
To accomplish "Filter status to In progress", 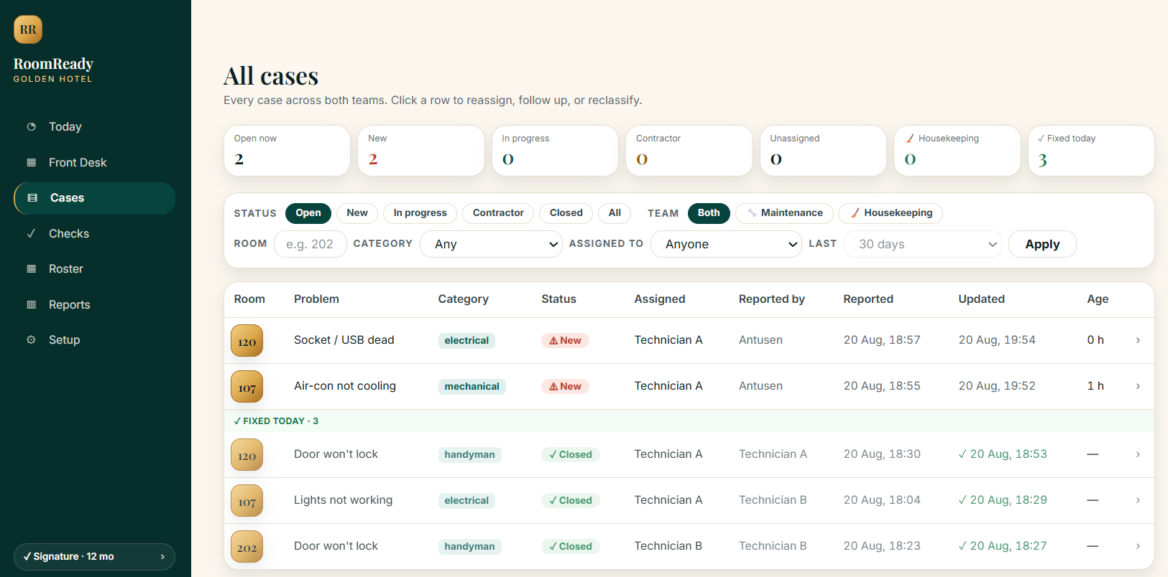I will (x=420, y=213).
